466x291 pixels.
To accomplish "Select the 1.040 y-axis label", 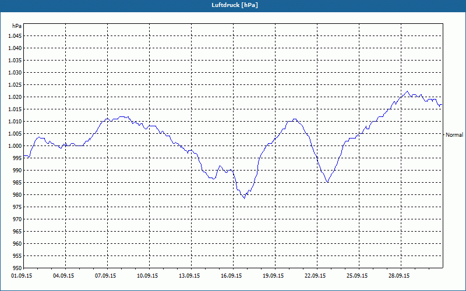I will (15, 48).
